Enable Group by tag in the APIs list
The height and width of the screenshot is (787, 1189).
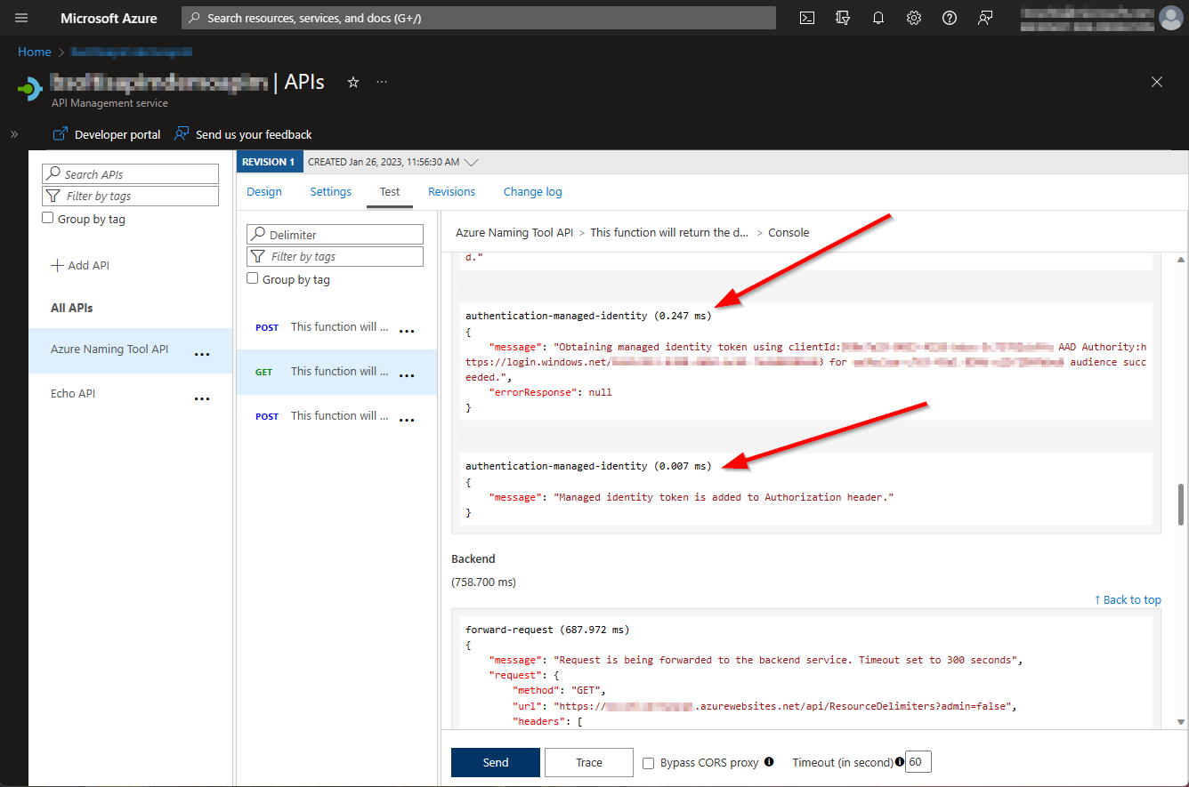coord(49,218)
